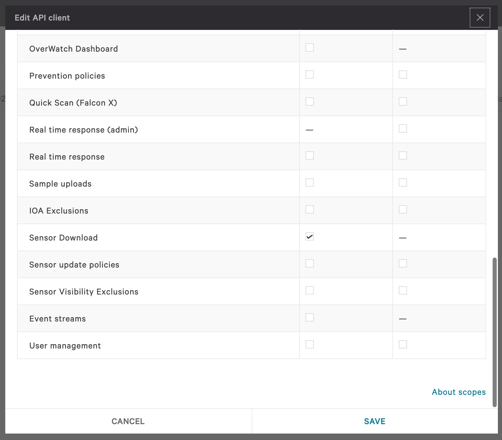Viewport: 502px width, 440px height.
Task: Enable Event streams read scope
Action: [310, 317]
